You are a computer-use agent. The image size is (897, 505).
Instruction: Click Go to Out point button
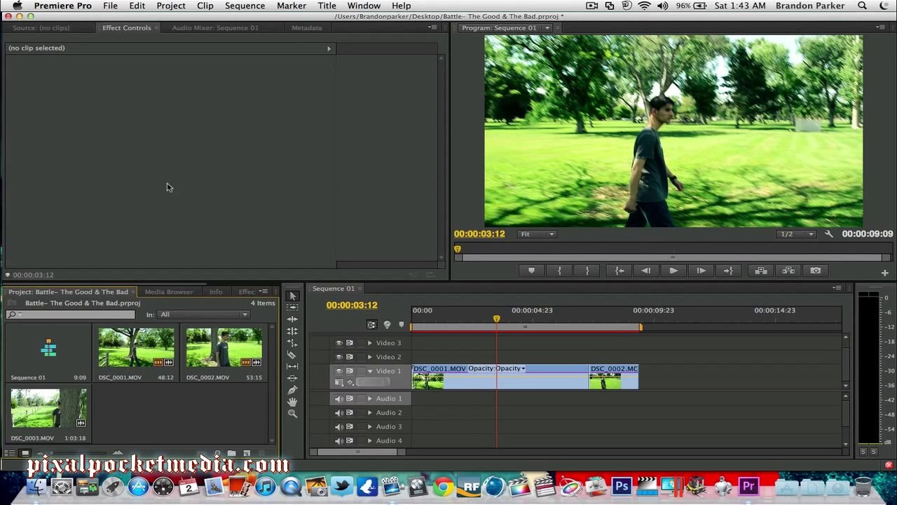(728, 271)
